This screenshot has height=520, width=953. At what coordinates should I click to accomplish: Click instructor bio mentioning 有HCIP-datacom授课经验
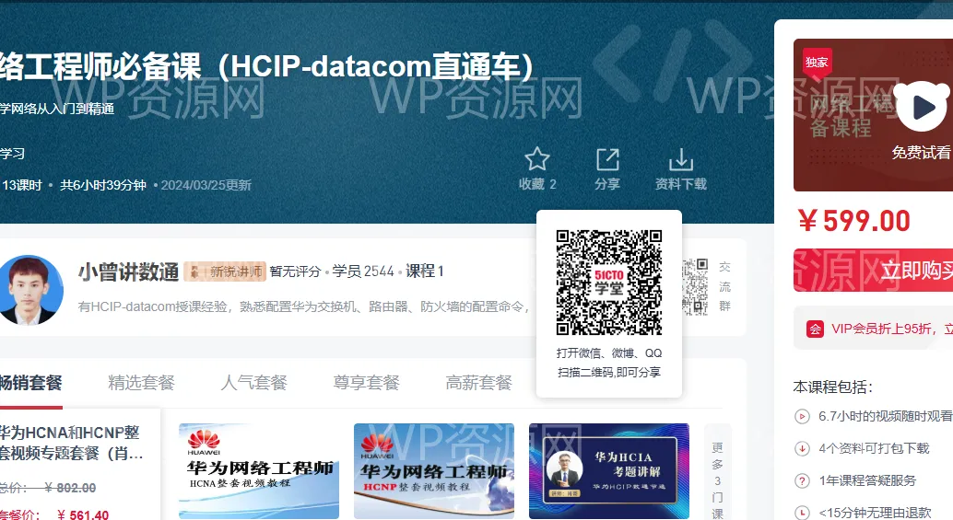(x=304, y=307)
